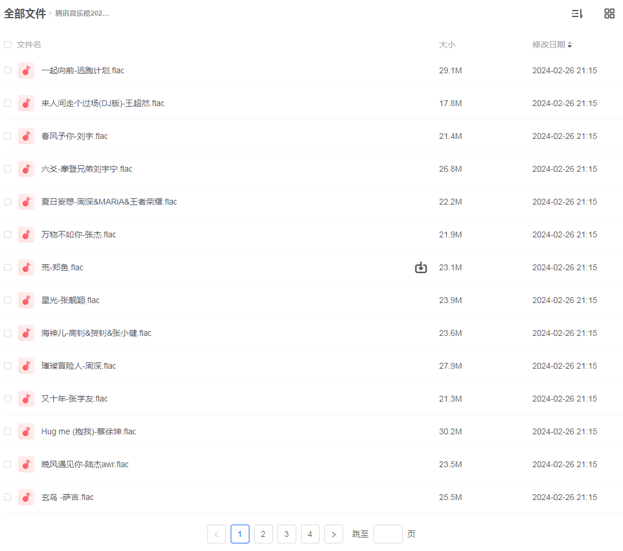
Task: Jump to page 3
Action: [286, 534]
